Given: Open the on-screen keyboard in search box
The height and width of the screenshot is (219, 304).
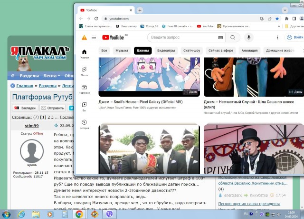Looking at the screenshot, I should pos(220,38).
